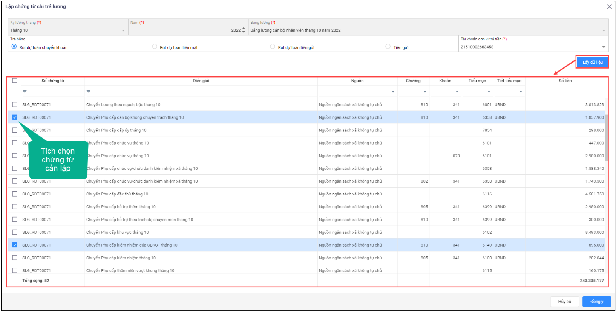
Task: Open the Nguồn column filter dropdown
Action: click(393, 91)
